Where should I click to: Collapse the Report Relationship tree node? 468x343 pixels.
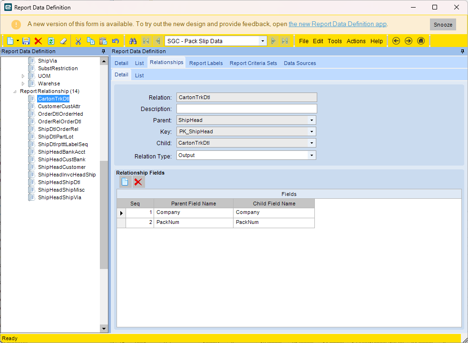(x=15, y=91)
